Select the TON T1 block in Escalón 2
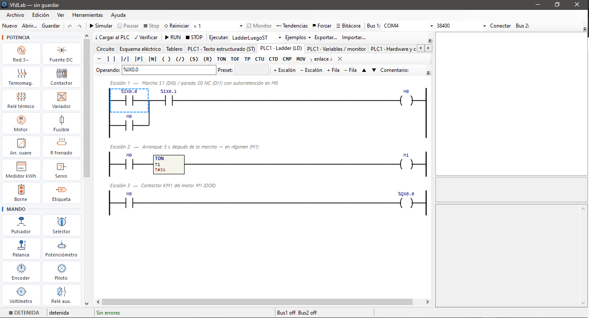This screenshot has height=318, width=589. pyautogui.click(x=169, y=164)
